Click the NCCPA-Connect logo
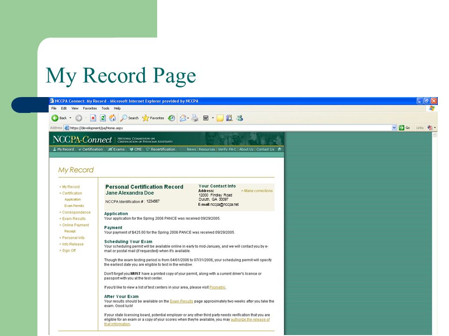449x336 pixels. coord(82,140)
